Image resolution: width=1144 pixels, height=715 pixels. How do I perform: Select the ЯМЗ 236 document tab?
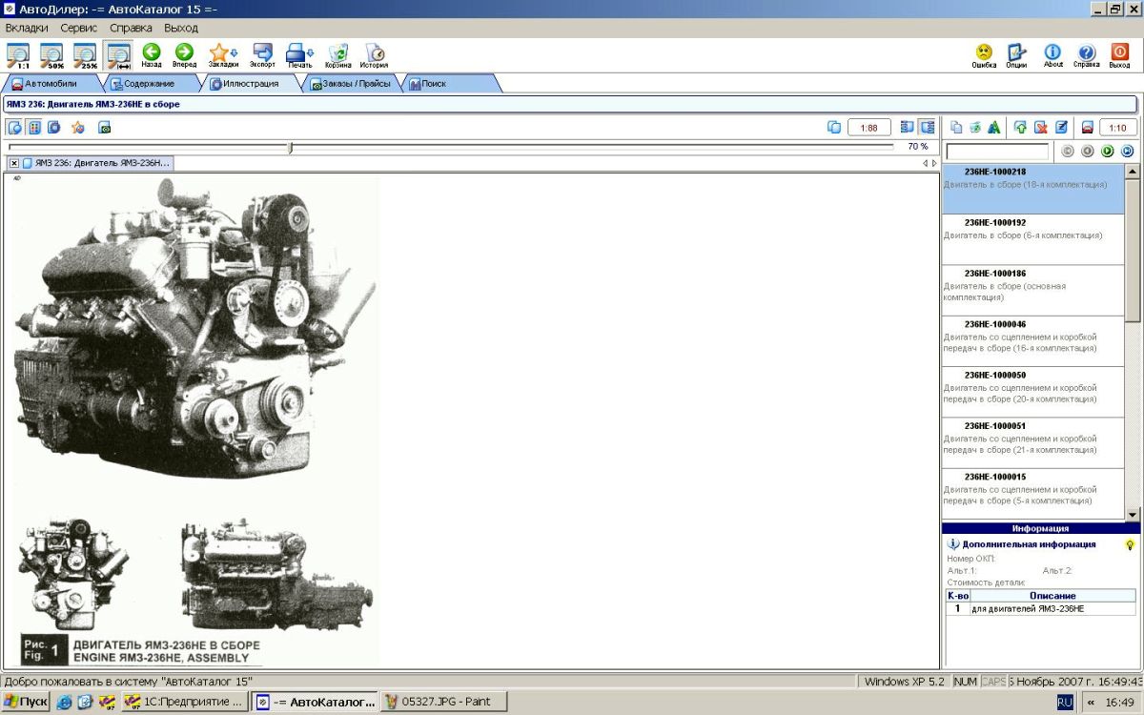97,163
